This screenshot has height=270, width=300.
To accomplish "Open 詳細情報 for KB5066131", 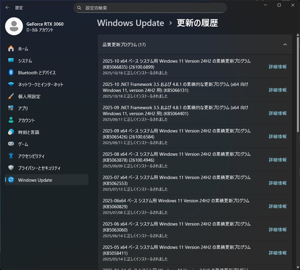I will [278, 90].
